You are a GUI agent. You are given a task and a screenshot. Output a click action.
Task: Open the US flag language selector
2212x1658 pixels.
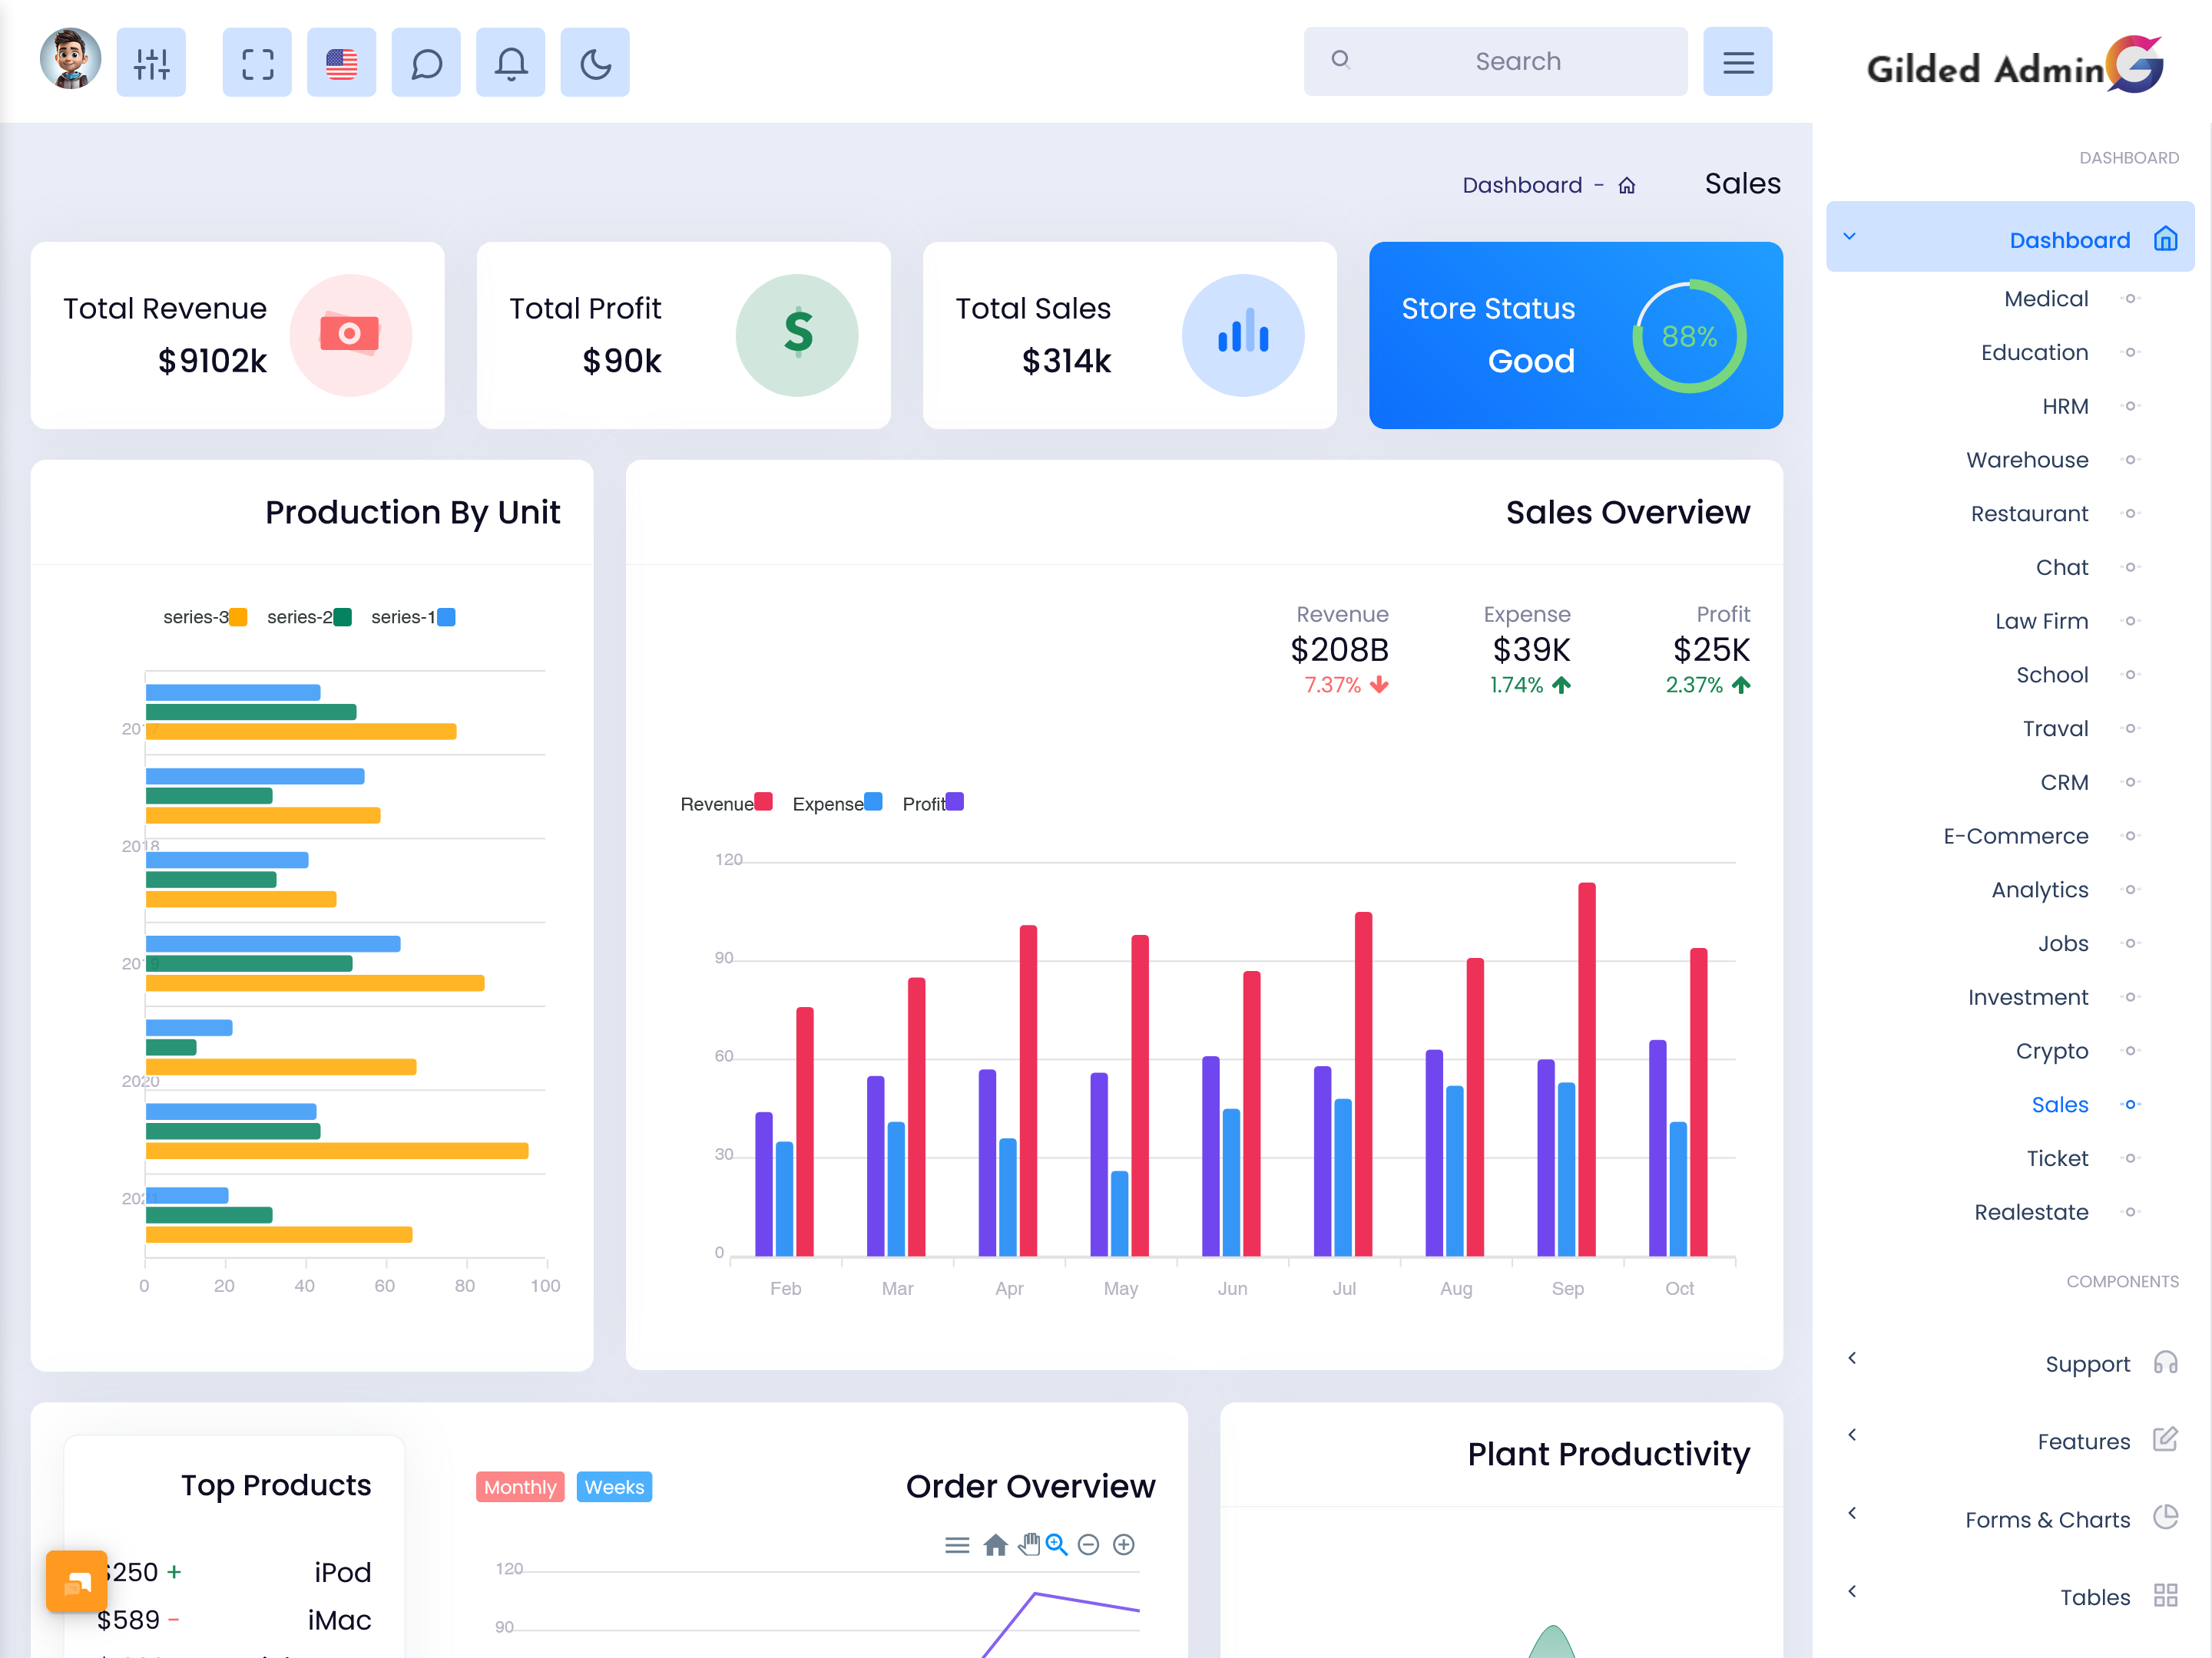click(x=342, y=62)
